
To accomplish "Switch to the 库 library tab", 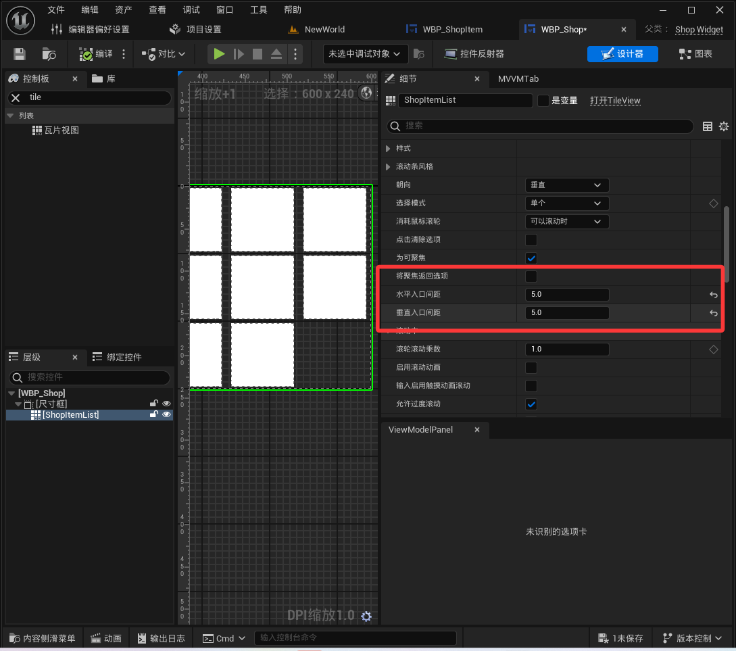I will click(x=103, y=79).
